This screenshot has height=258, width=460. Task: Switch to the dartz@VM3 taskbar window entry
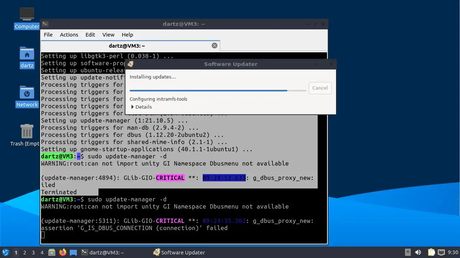pos(102,252)
